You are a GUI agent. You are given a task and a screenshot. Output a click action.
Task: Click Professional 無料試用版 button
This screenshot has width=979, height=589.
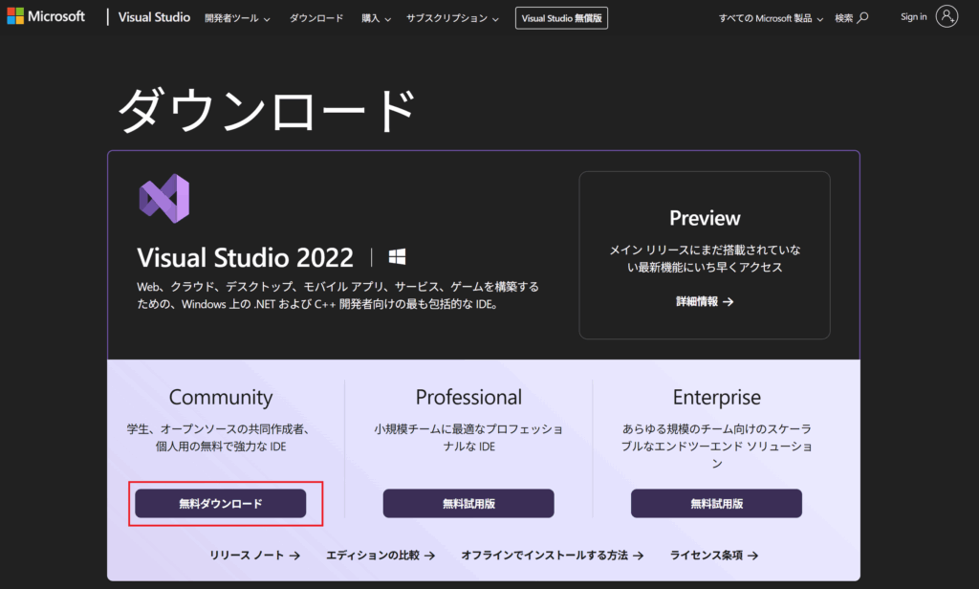tap(468, 504)
